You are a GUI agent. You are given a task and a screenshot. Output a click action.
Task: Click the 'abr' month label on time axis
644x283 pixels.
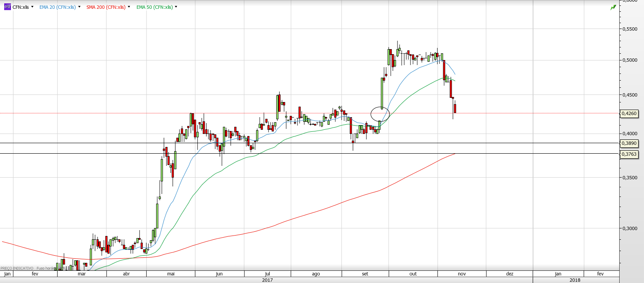[126, 274]
